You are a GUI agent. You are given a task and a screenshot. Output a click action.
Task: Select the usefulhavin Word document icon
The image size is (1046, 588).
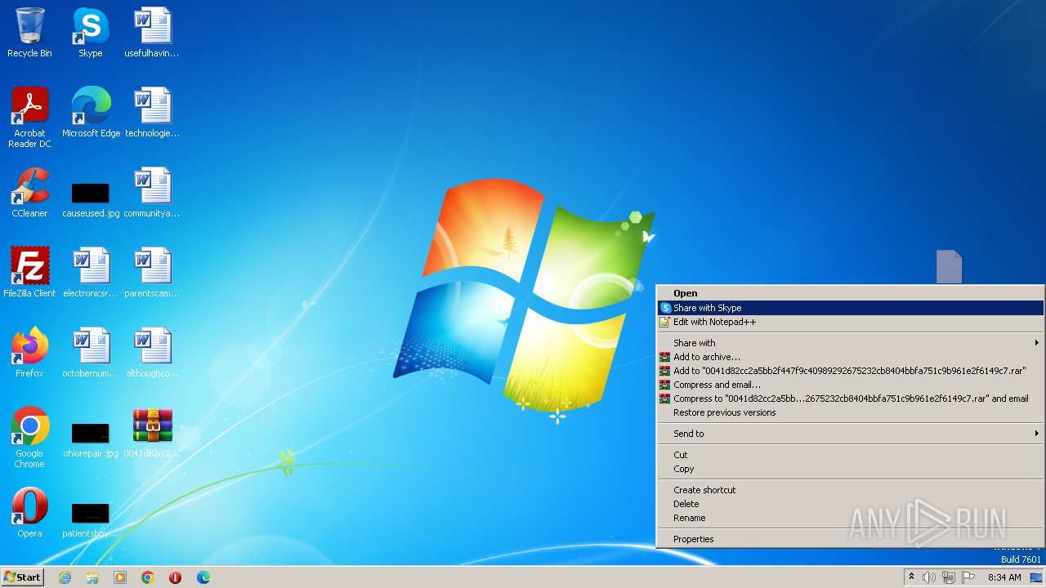pos(152,33)
